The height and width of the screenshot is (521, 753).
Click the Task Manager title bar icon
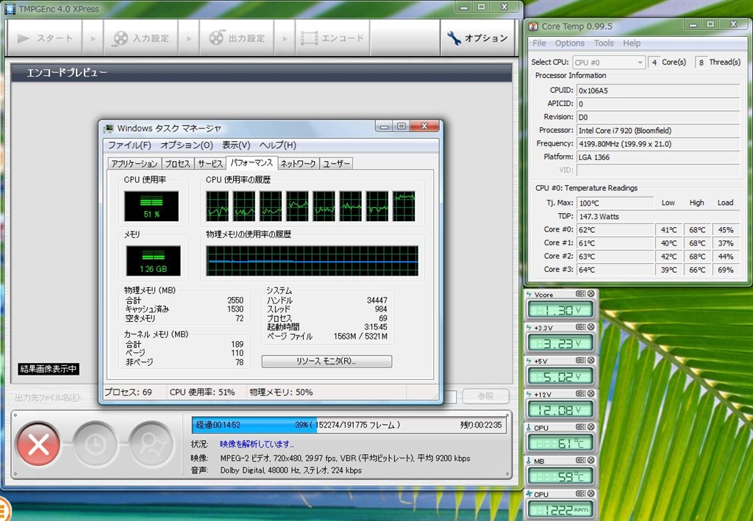(109, 128)
